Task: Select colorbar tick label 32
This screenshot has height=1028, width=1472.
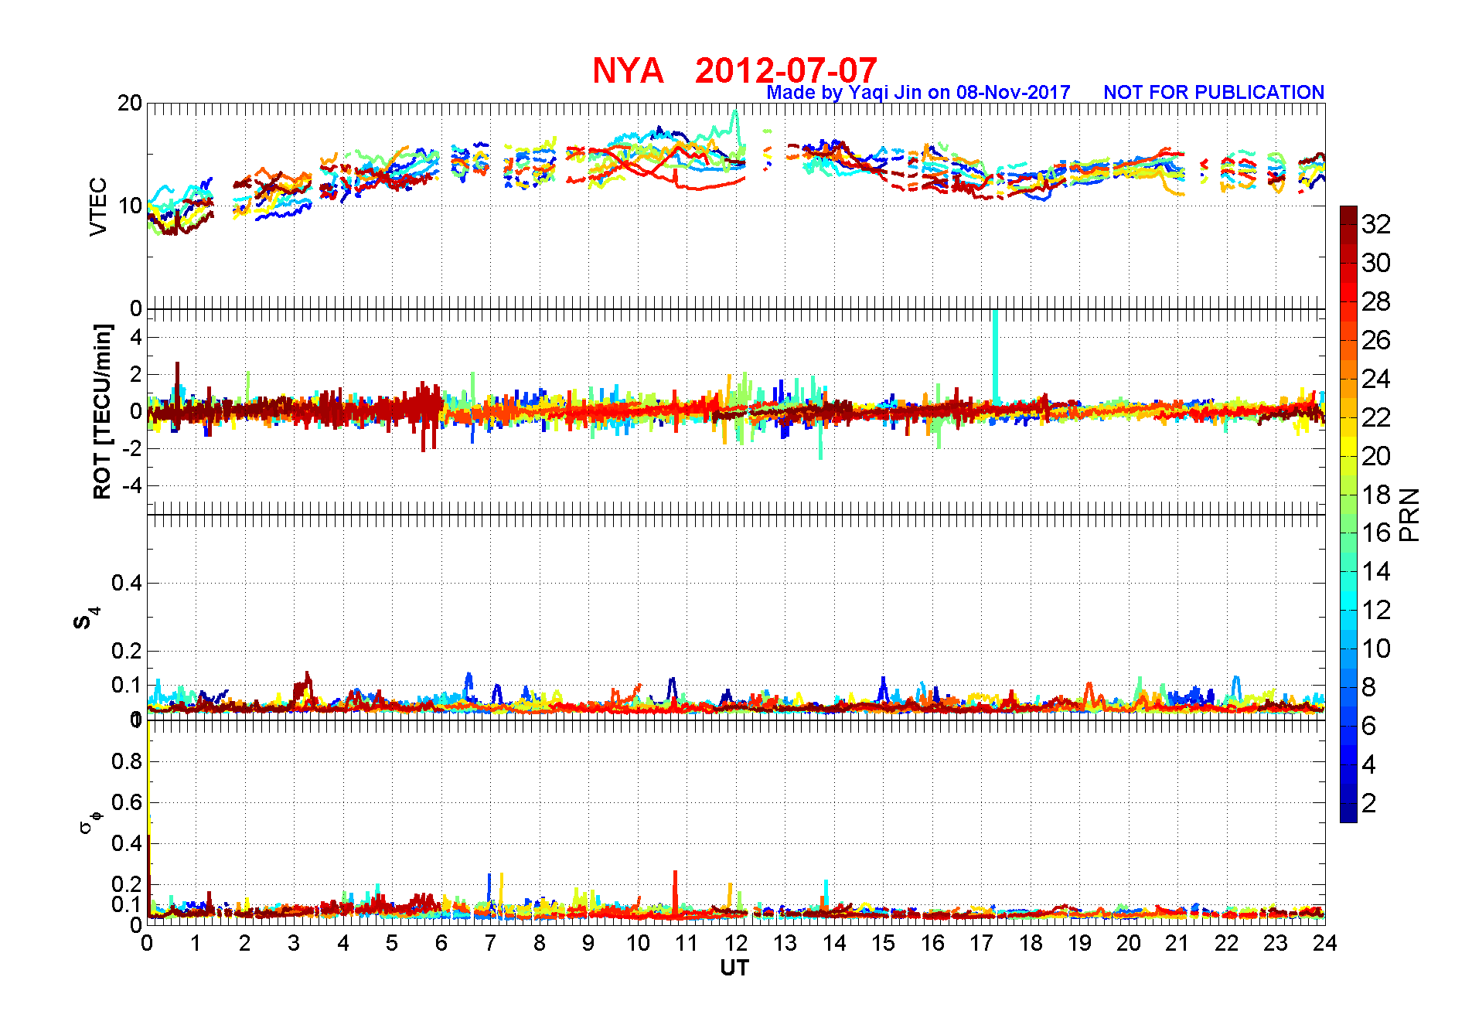Action: tap(1376, 224)
